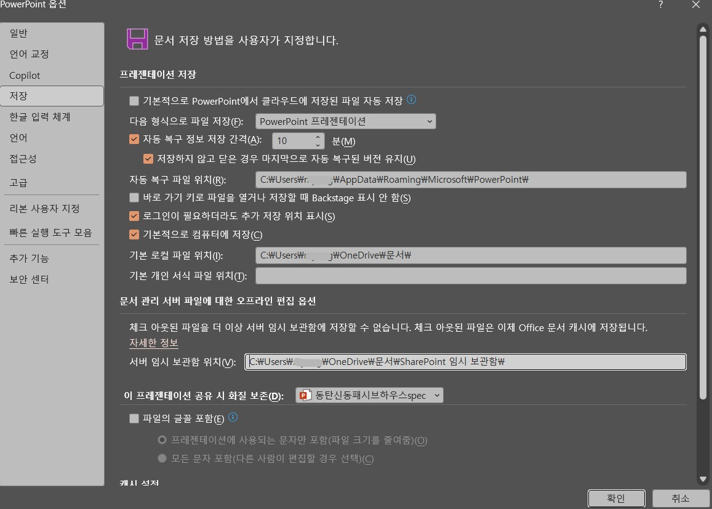Open the 다음 형식으로 파일 저장 dropdown

pos(346,121)
